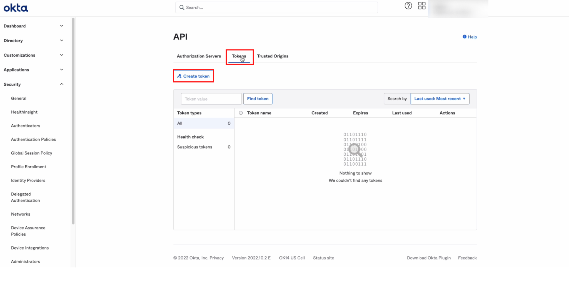Open the apps grid icon
Screen dimensions: 569x307
pyautogui.click(x=421, y=6)
